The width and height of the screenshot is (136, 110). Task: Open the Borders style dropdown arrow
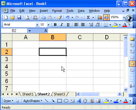pos(110,25)
